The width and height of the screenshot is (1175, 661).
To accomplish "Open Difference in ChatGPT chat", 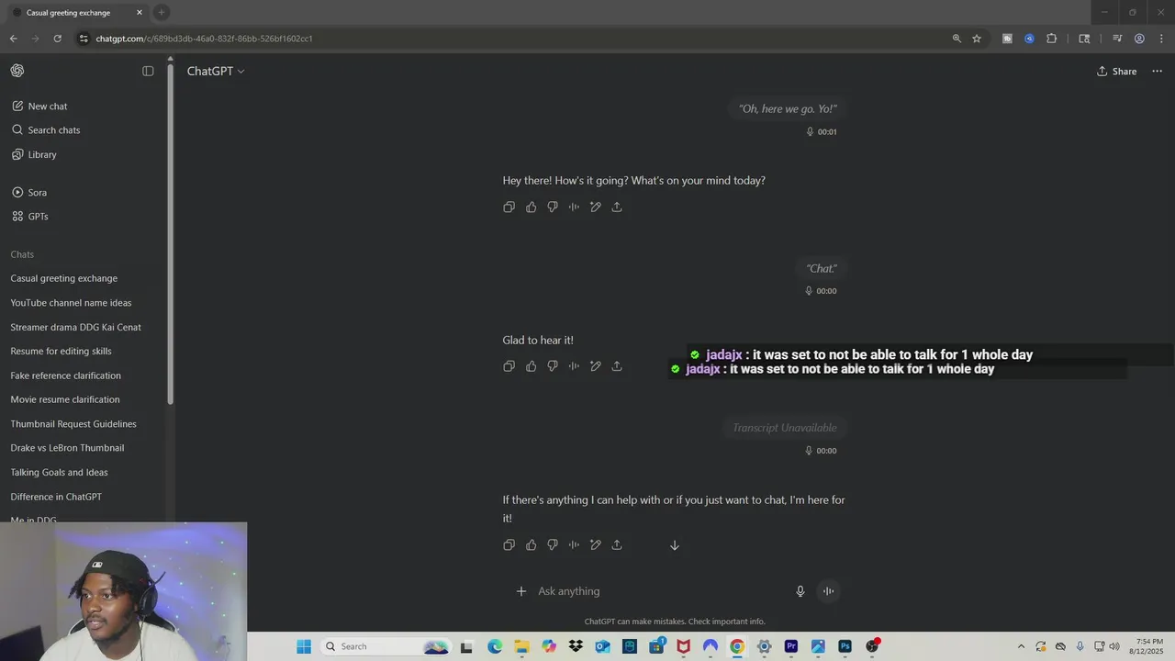I will coord(56,497).
